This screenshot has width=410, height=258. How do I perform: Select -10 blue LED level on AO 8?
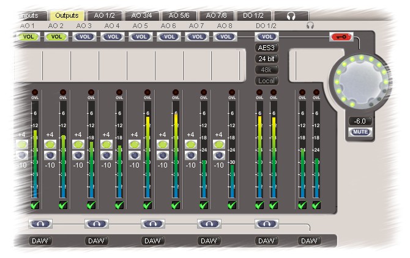click(219, 155)
